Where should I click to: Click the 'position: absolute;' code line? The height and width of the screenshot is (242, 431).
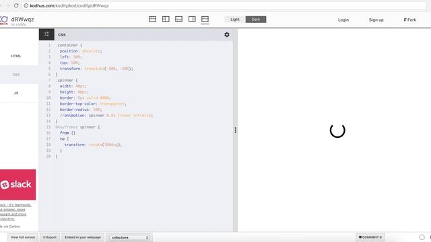click(x=81, y=51)
